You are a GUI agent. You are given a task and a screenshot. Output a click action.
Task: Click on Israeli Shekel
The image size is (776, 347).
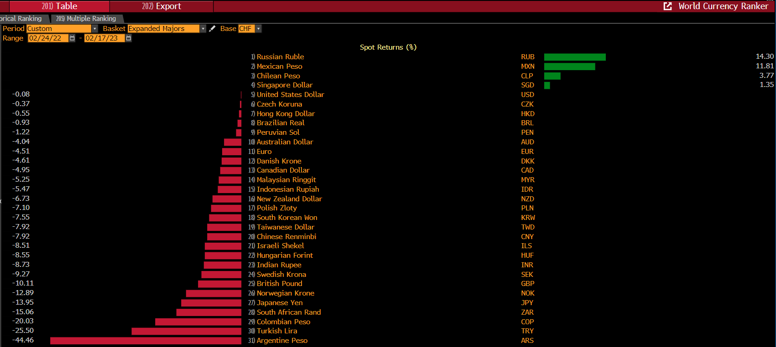coord(280,246)
